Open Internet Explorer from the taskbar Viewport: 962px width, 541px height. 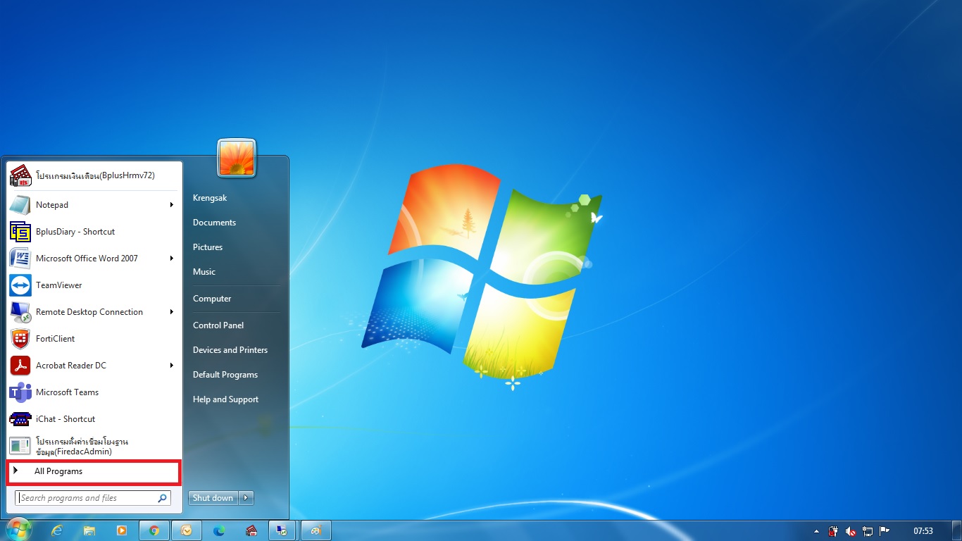[x=57, y=530]
